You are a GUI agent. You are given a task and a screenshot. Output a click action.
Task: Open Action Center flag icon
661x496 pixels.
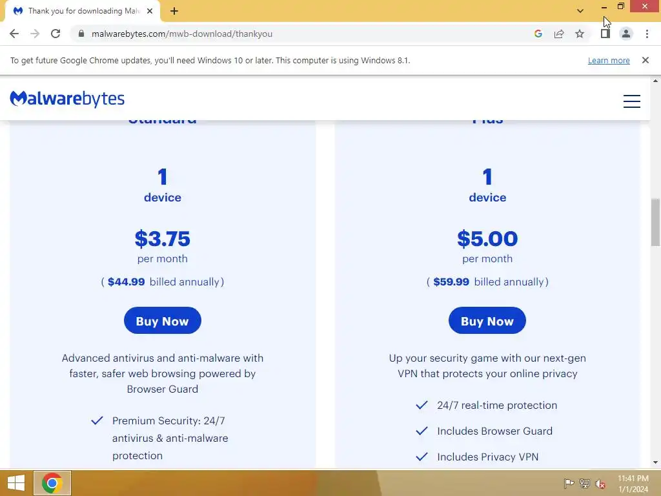569,483
